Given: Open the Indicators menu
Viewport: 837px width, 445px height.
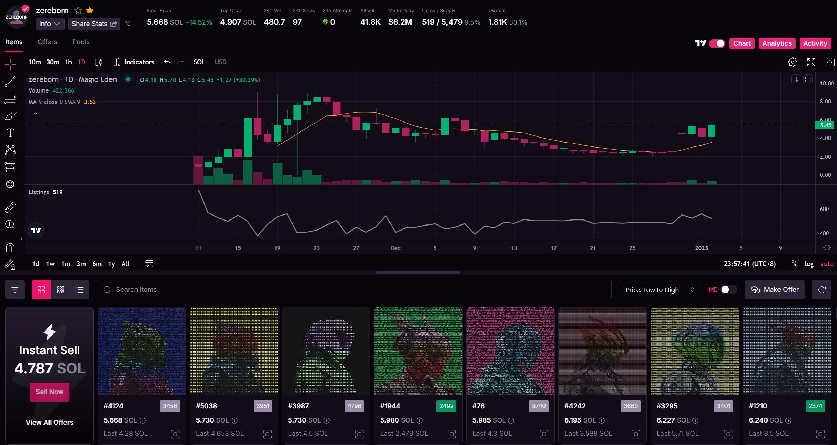Looking at the screenshot, I should coord(134,62).
